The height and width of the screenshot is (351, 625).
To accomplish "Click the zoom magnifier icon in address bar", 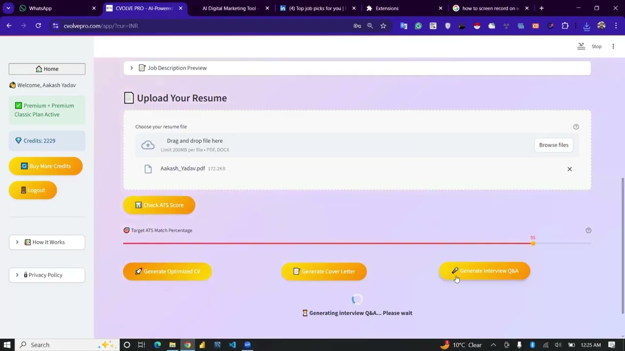I will click(x=370, y=26).
